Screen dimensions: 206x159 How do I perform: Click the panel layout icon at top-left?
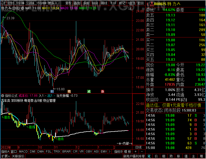(x=3, y=3)
